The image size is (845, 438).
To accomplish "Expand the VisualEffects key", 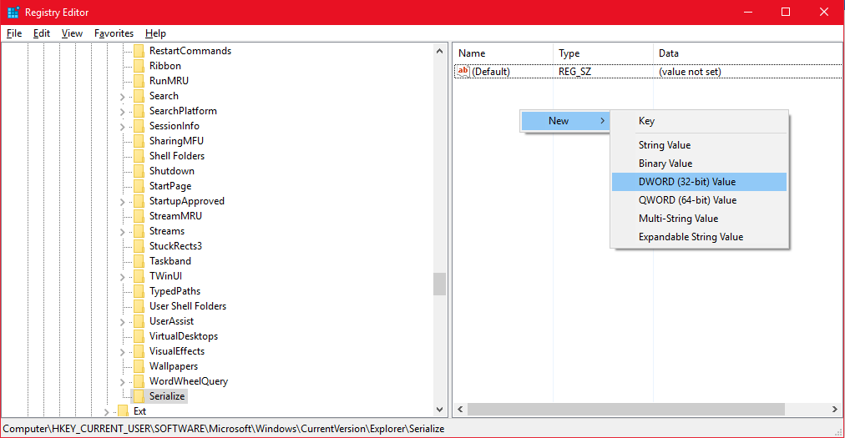I will pyautogui.click(x=123, y=352).
